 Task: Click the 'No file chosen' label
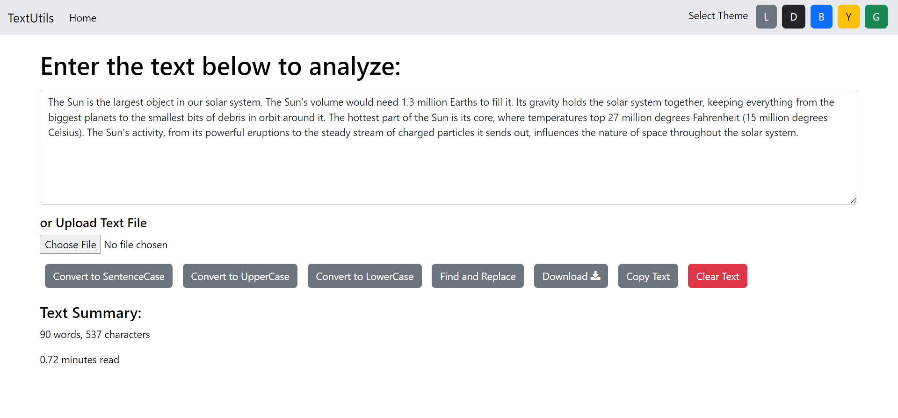tap(136, 245)
